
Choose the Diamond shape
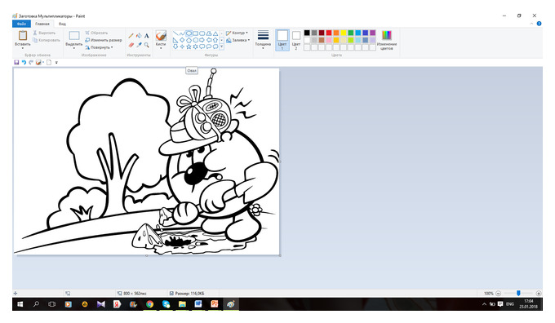point(182,40)
